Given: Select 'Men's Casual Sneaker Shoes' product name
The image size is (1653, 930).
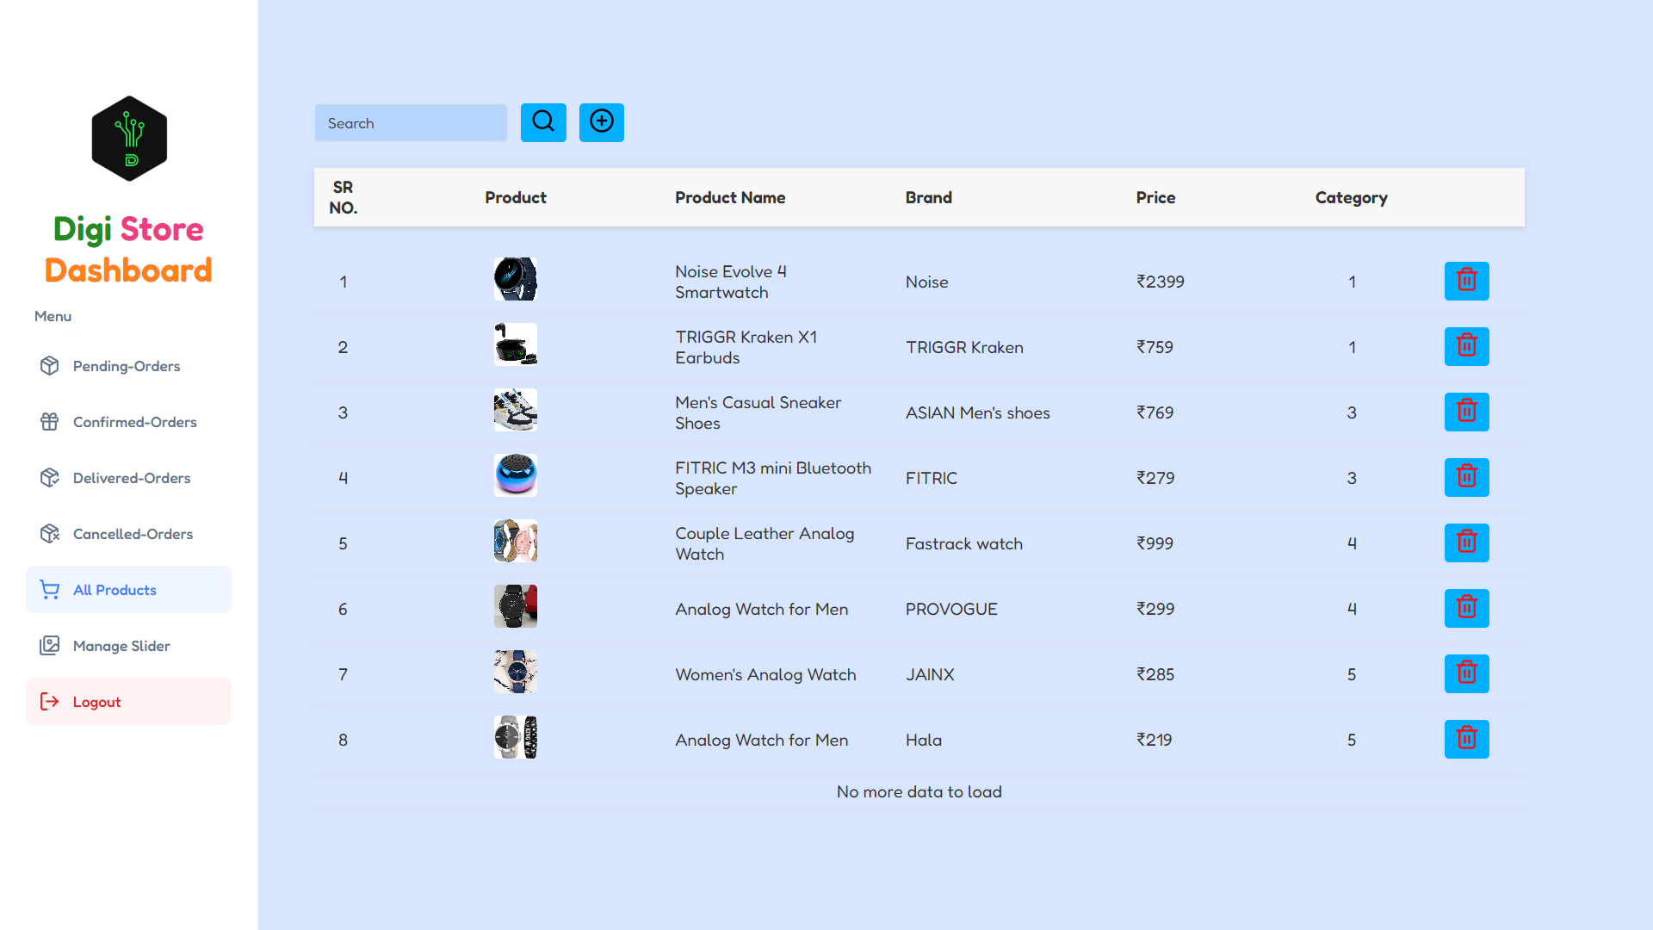Looking at the screenshot, I should tap(758, 412).
